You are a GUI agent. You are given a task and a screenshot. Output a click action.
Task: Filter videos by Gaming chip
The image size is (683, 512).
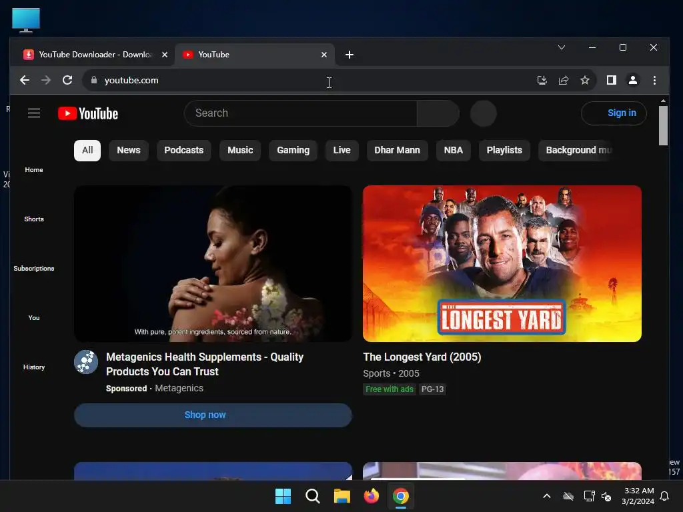pyautogui.click(x=293, y=150)
